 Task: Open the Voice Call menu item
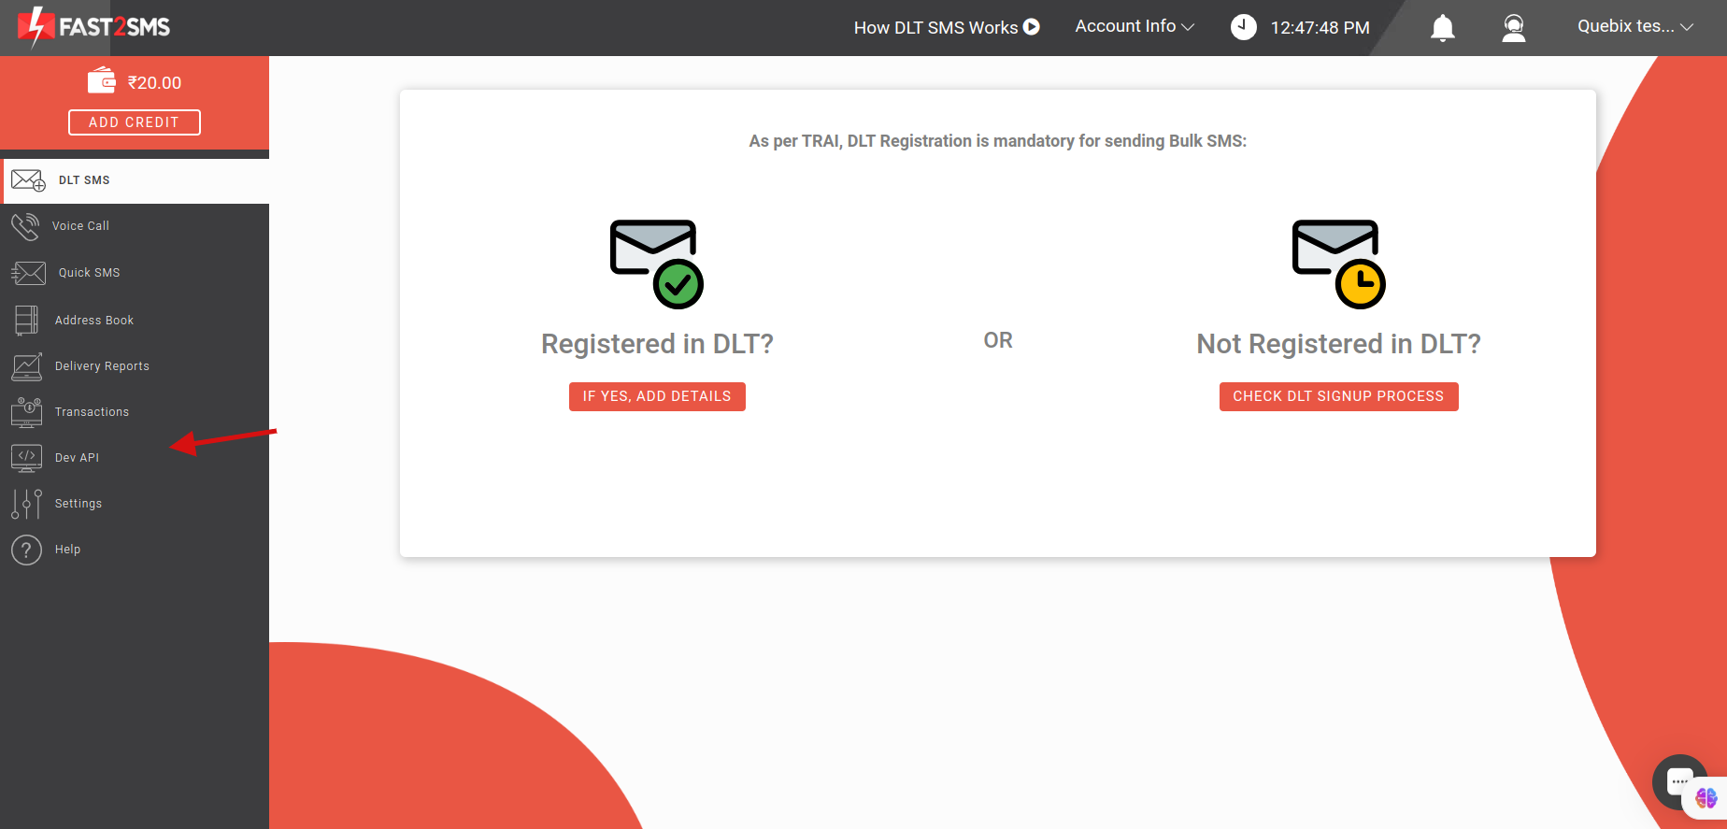[135, 226]
